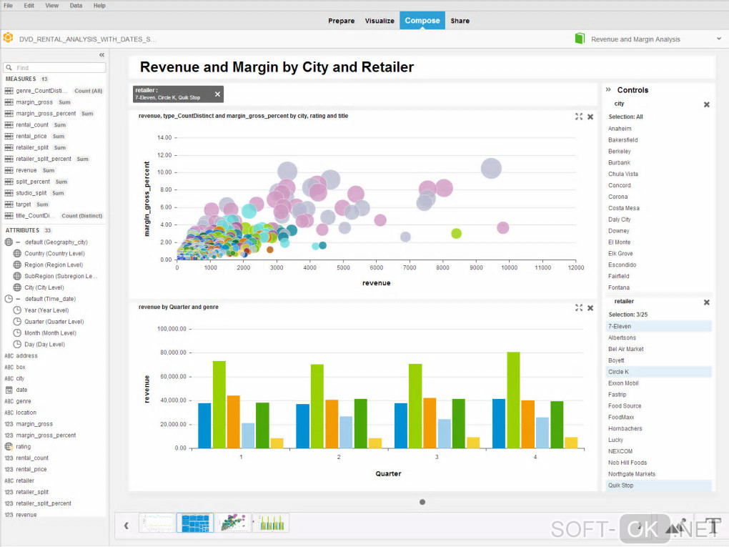Close the revenue by Quarter chart

[x=590, y=308]
